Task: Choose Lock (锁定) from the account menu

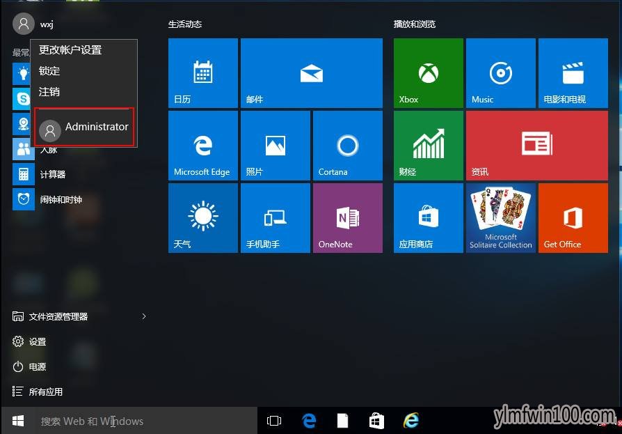Action: [x=84, y=71]
